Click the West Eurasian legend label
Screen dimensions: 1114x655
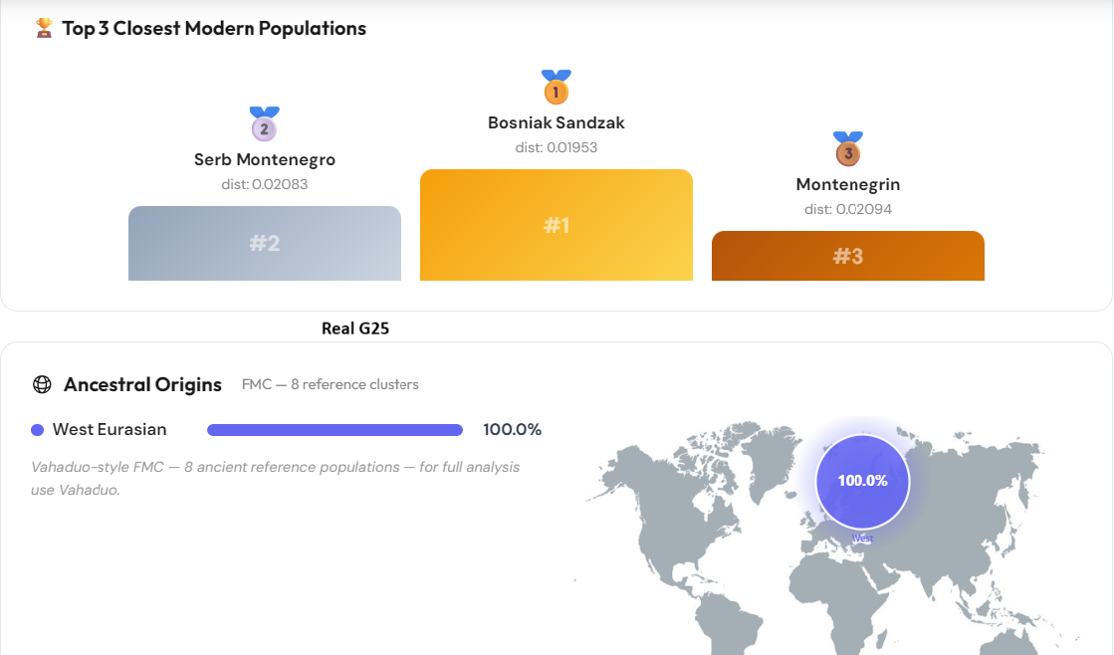110,430
